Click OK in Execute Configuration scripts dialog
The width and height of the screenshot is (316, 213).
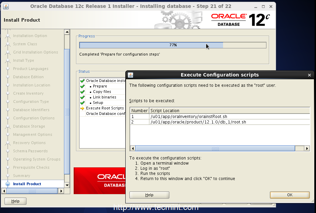(289, 195)
